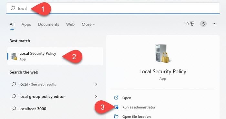Click the Local Security Policy icon in the best match
Viewport: 226px width, 119px height.
14,56
